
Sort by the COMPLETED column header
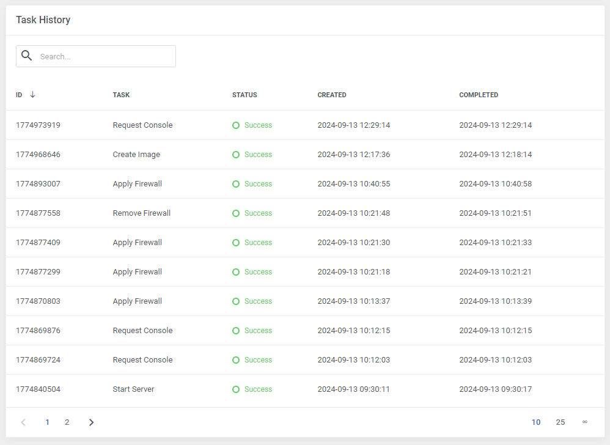[479, 95]
